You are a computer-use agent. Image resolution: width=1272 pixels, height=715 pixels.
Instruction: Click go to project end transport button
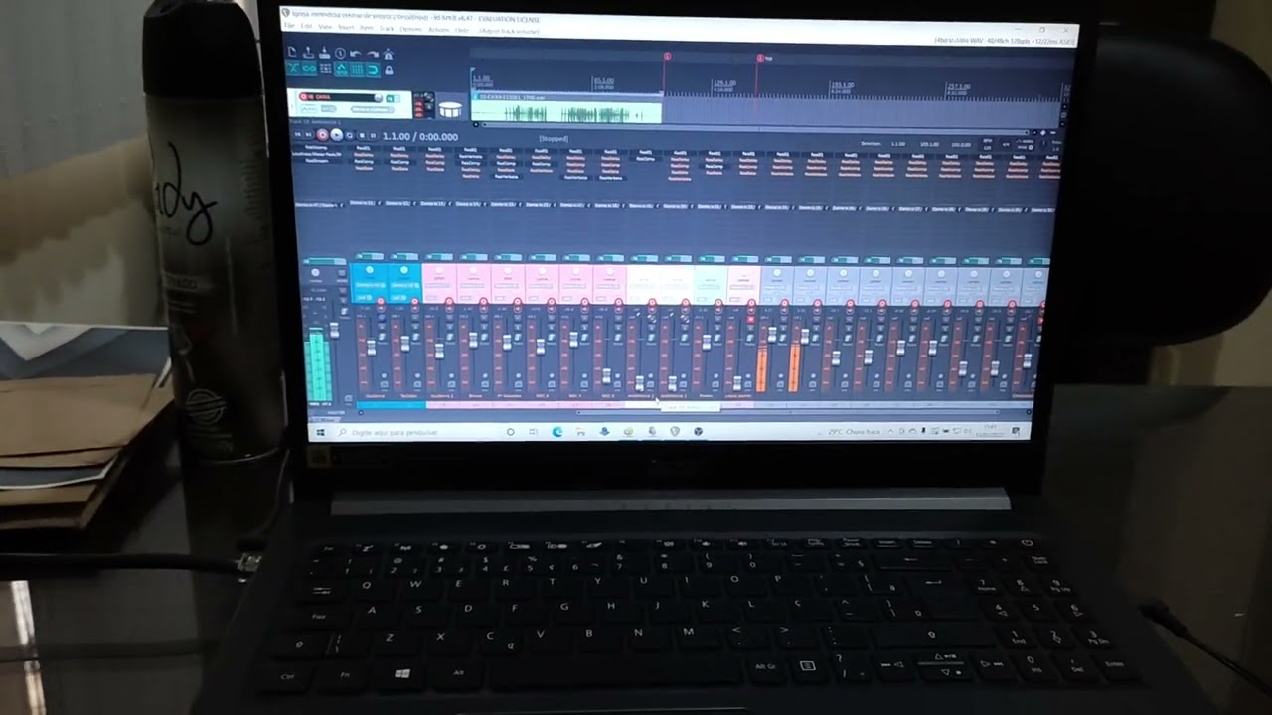(309, 134)
